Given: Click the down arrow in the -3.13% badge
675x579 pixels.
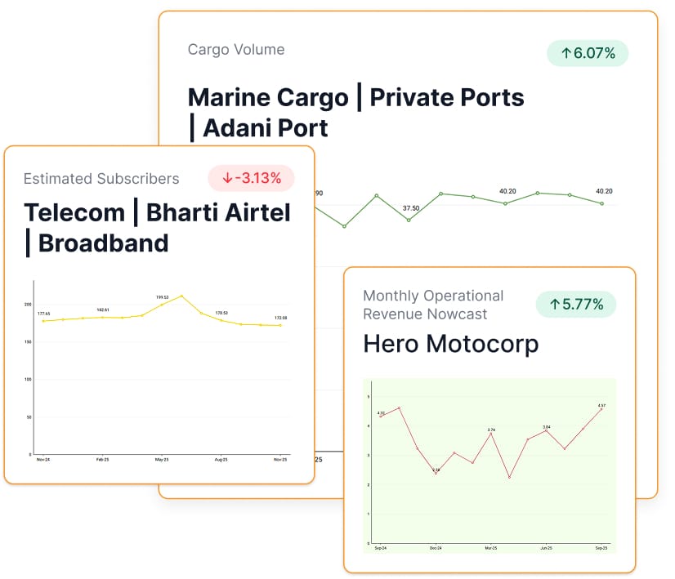Looking at the screenshot, I should pyautogui.click(x=226, y=178).
